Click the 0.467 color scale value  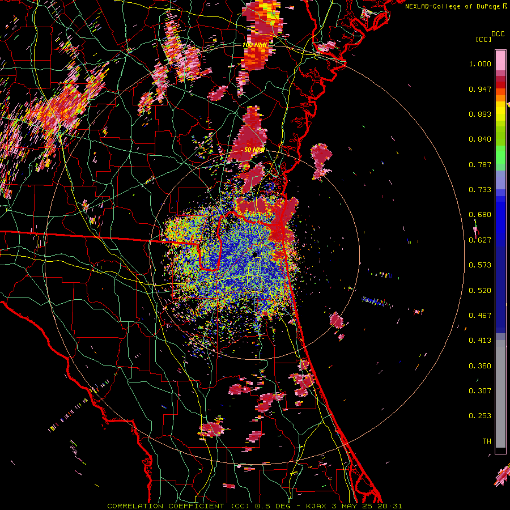[x=480, y=316]
